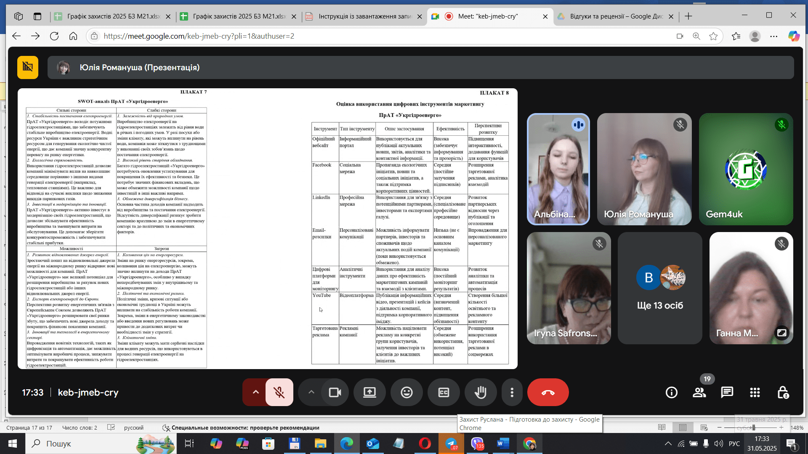The width and height of the screenshot is (808, 454).
Task: Open more options three-dot menu
Action: 512,392
